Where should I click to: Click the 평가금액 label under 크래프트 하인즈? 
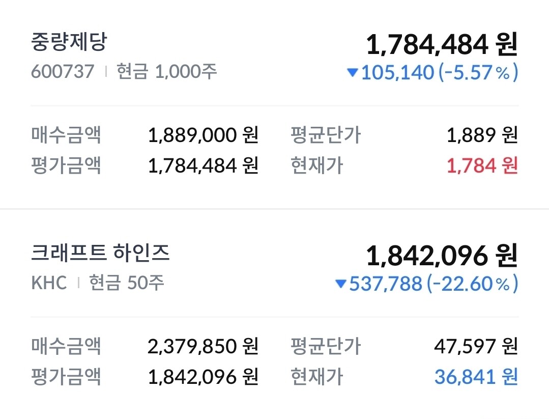66,376
